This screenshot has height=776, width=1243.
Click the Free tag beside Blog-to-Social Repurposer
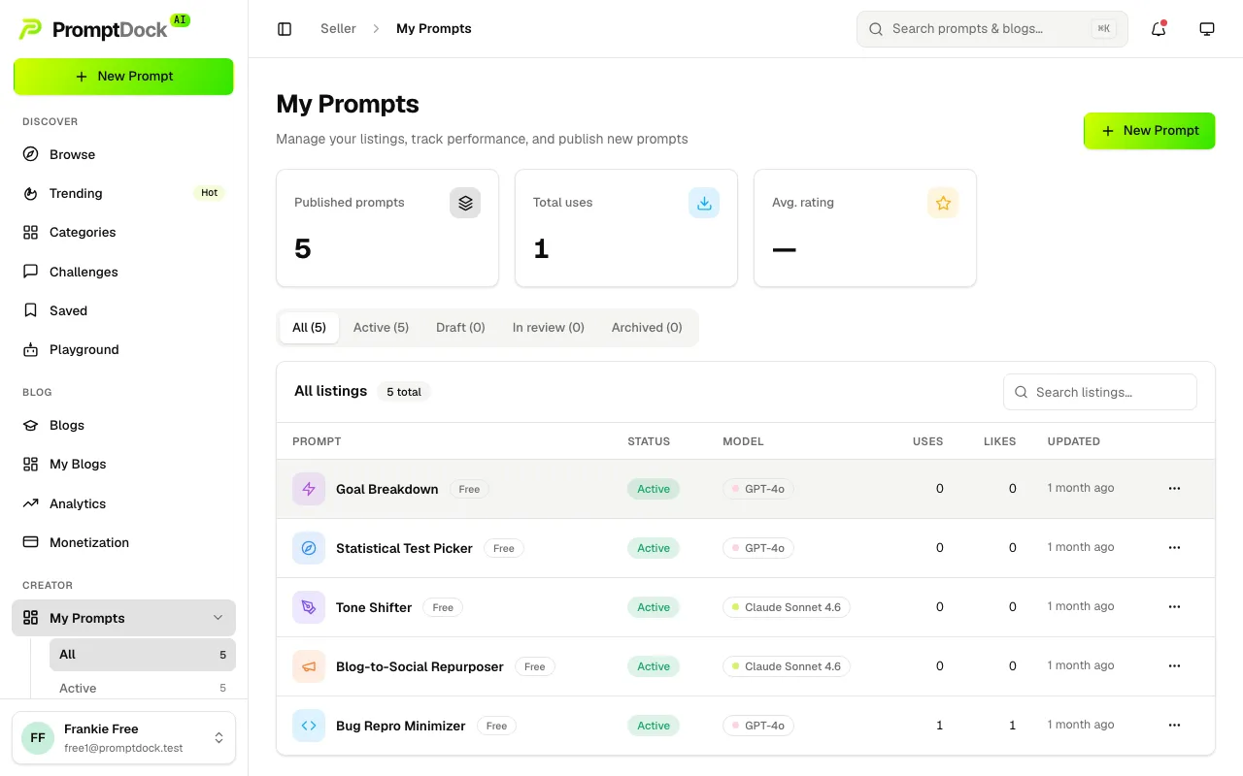click(x=535, y=666)
